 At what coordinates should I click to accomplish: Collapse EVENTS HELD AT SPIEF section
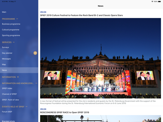point(27,107)
